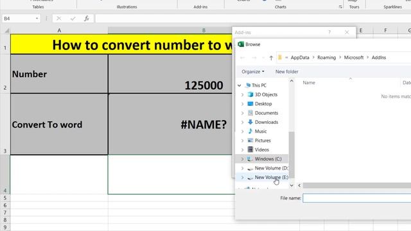This screenshot has height=231, width=411.
Task: Click the File name input field
Action: coord(357,198)
